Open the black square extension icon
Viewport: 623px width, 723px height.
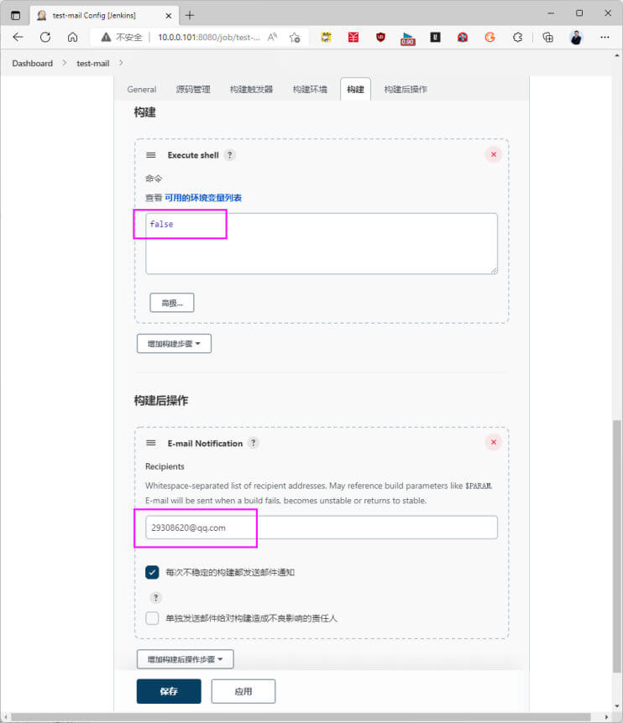[x=435, y=38]
